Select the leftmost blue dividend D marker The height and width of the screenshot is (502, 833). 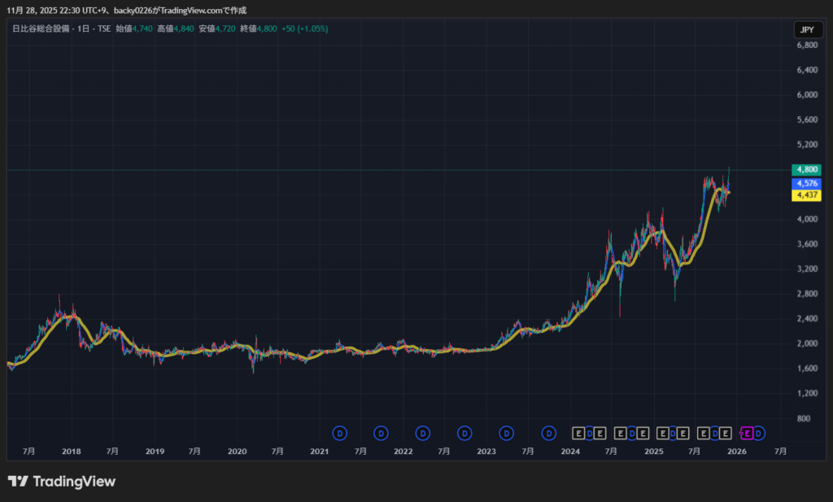point(340,433)
